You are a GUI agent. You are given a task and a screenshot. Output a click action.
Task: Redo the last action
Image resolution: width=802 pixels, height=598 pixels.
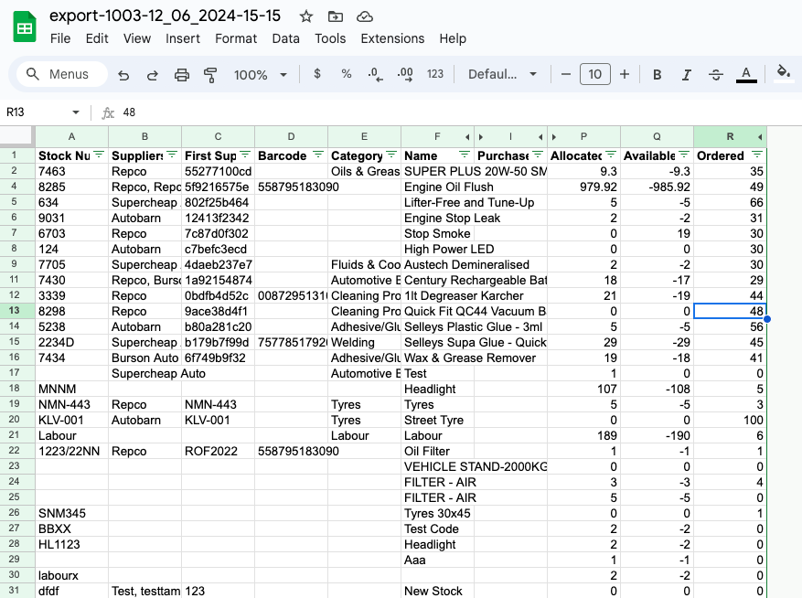pos(153,75)
